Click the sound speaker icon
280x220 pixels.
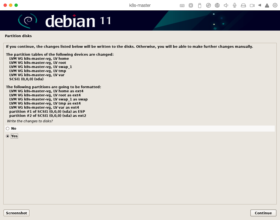point(226,5)
